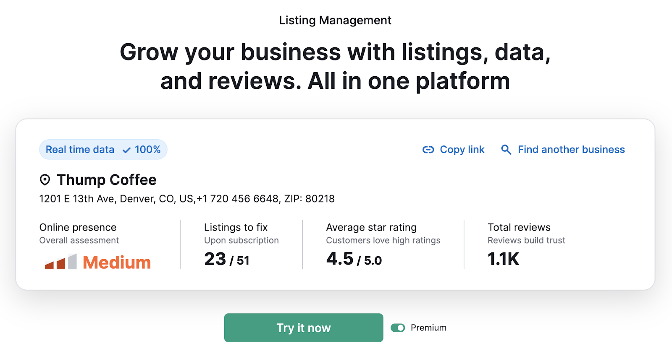Image resolution: width=672 pixels, height=356 pixels.
Task: Click the Thump Coffee address line
Action: 186,198
